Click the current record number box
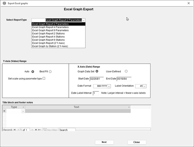The height and width of the screenshot is (147, 194). (x=25, y=130)
